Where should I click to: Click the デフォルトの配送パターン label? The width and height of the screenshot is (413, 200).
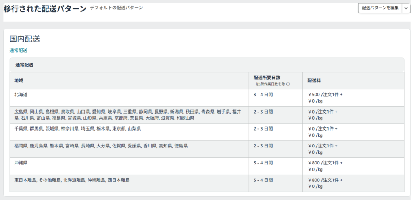coord(116,8)
